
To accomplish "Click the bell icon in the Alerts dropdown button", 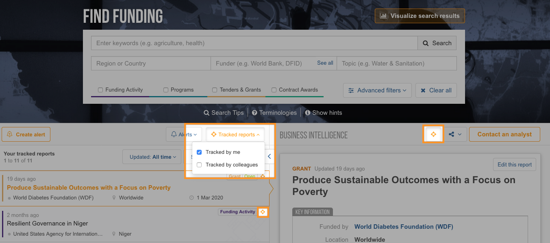I will tap(174, 134).
